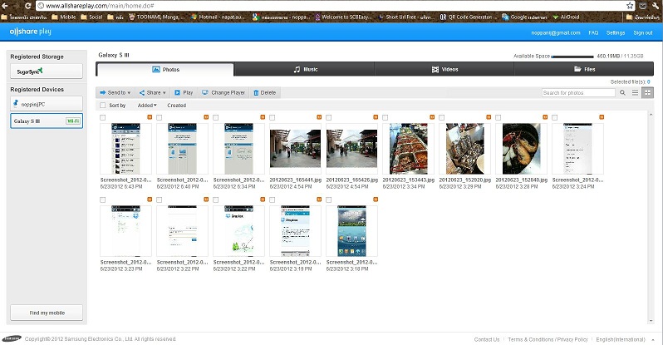Open the AllShare Play logo home link
Image resolution: width=663 pixels, height=345 pixels.
point(31,32)
